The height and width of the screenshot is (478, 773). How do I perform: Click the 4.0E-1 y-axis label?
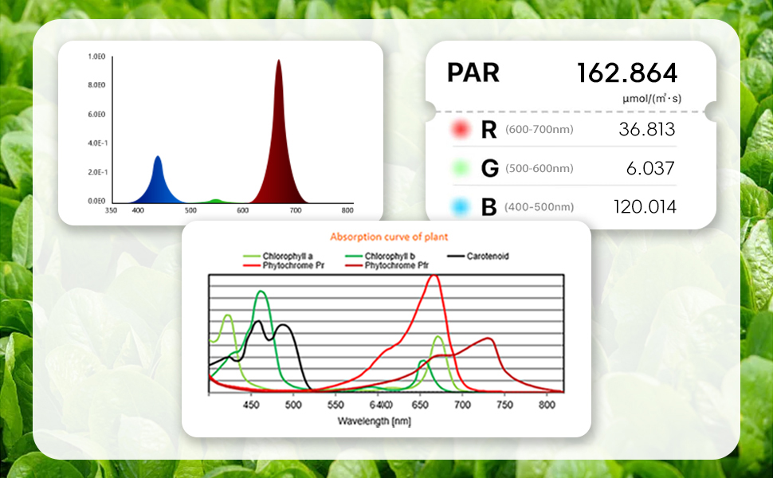(97, 143)
